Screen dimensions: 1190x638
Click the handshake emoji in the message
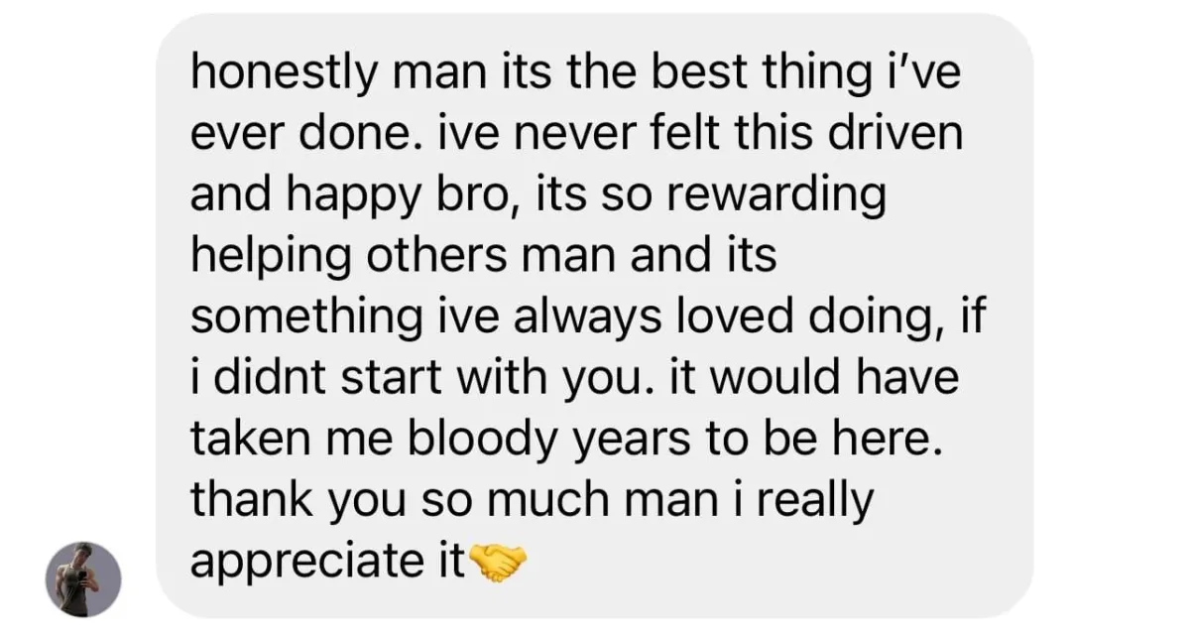point(498,565)
